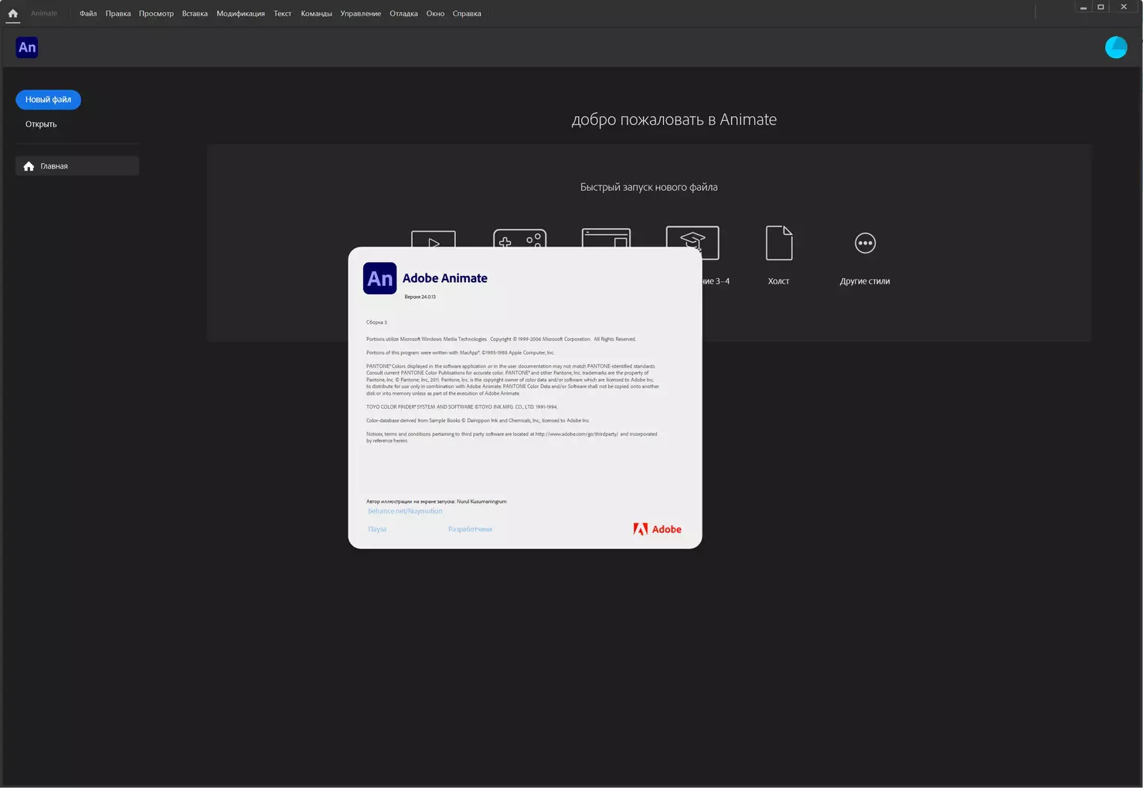
Task: Click the home icon in the menu bar
Action: [13, 13]
